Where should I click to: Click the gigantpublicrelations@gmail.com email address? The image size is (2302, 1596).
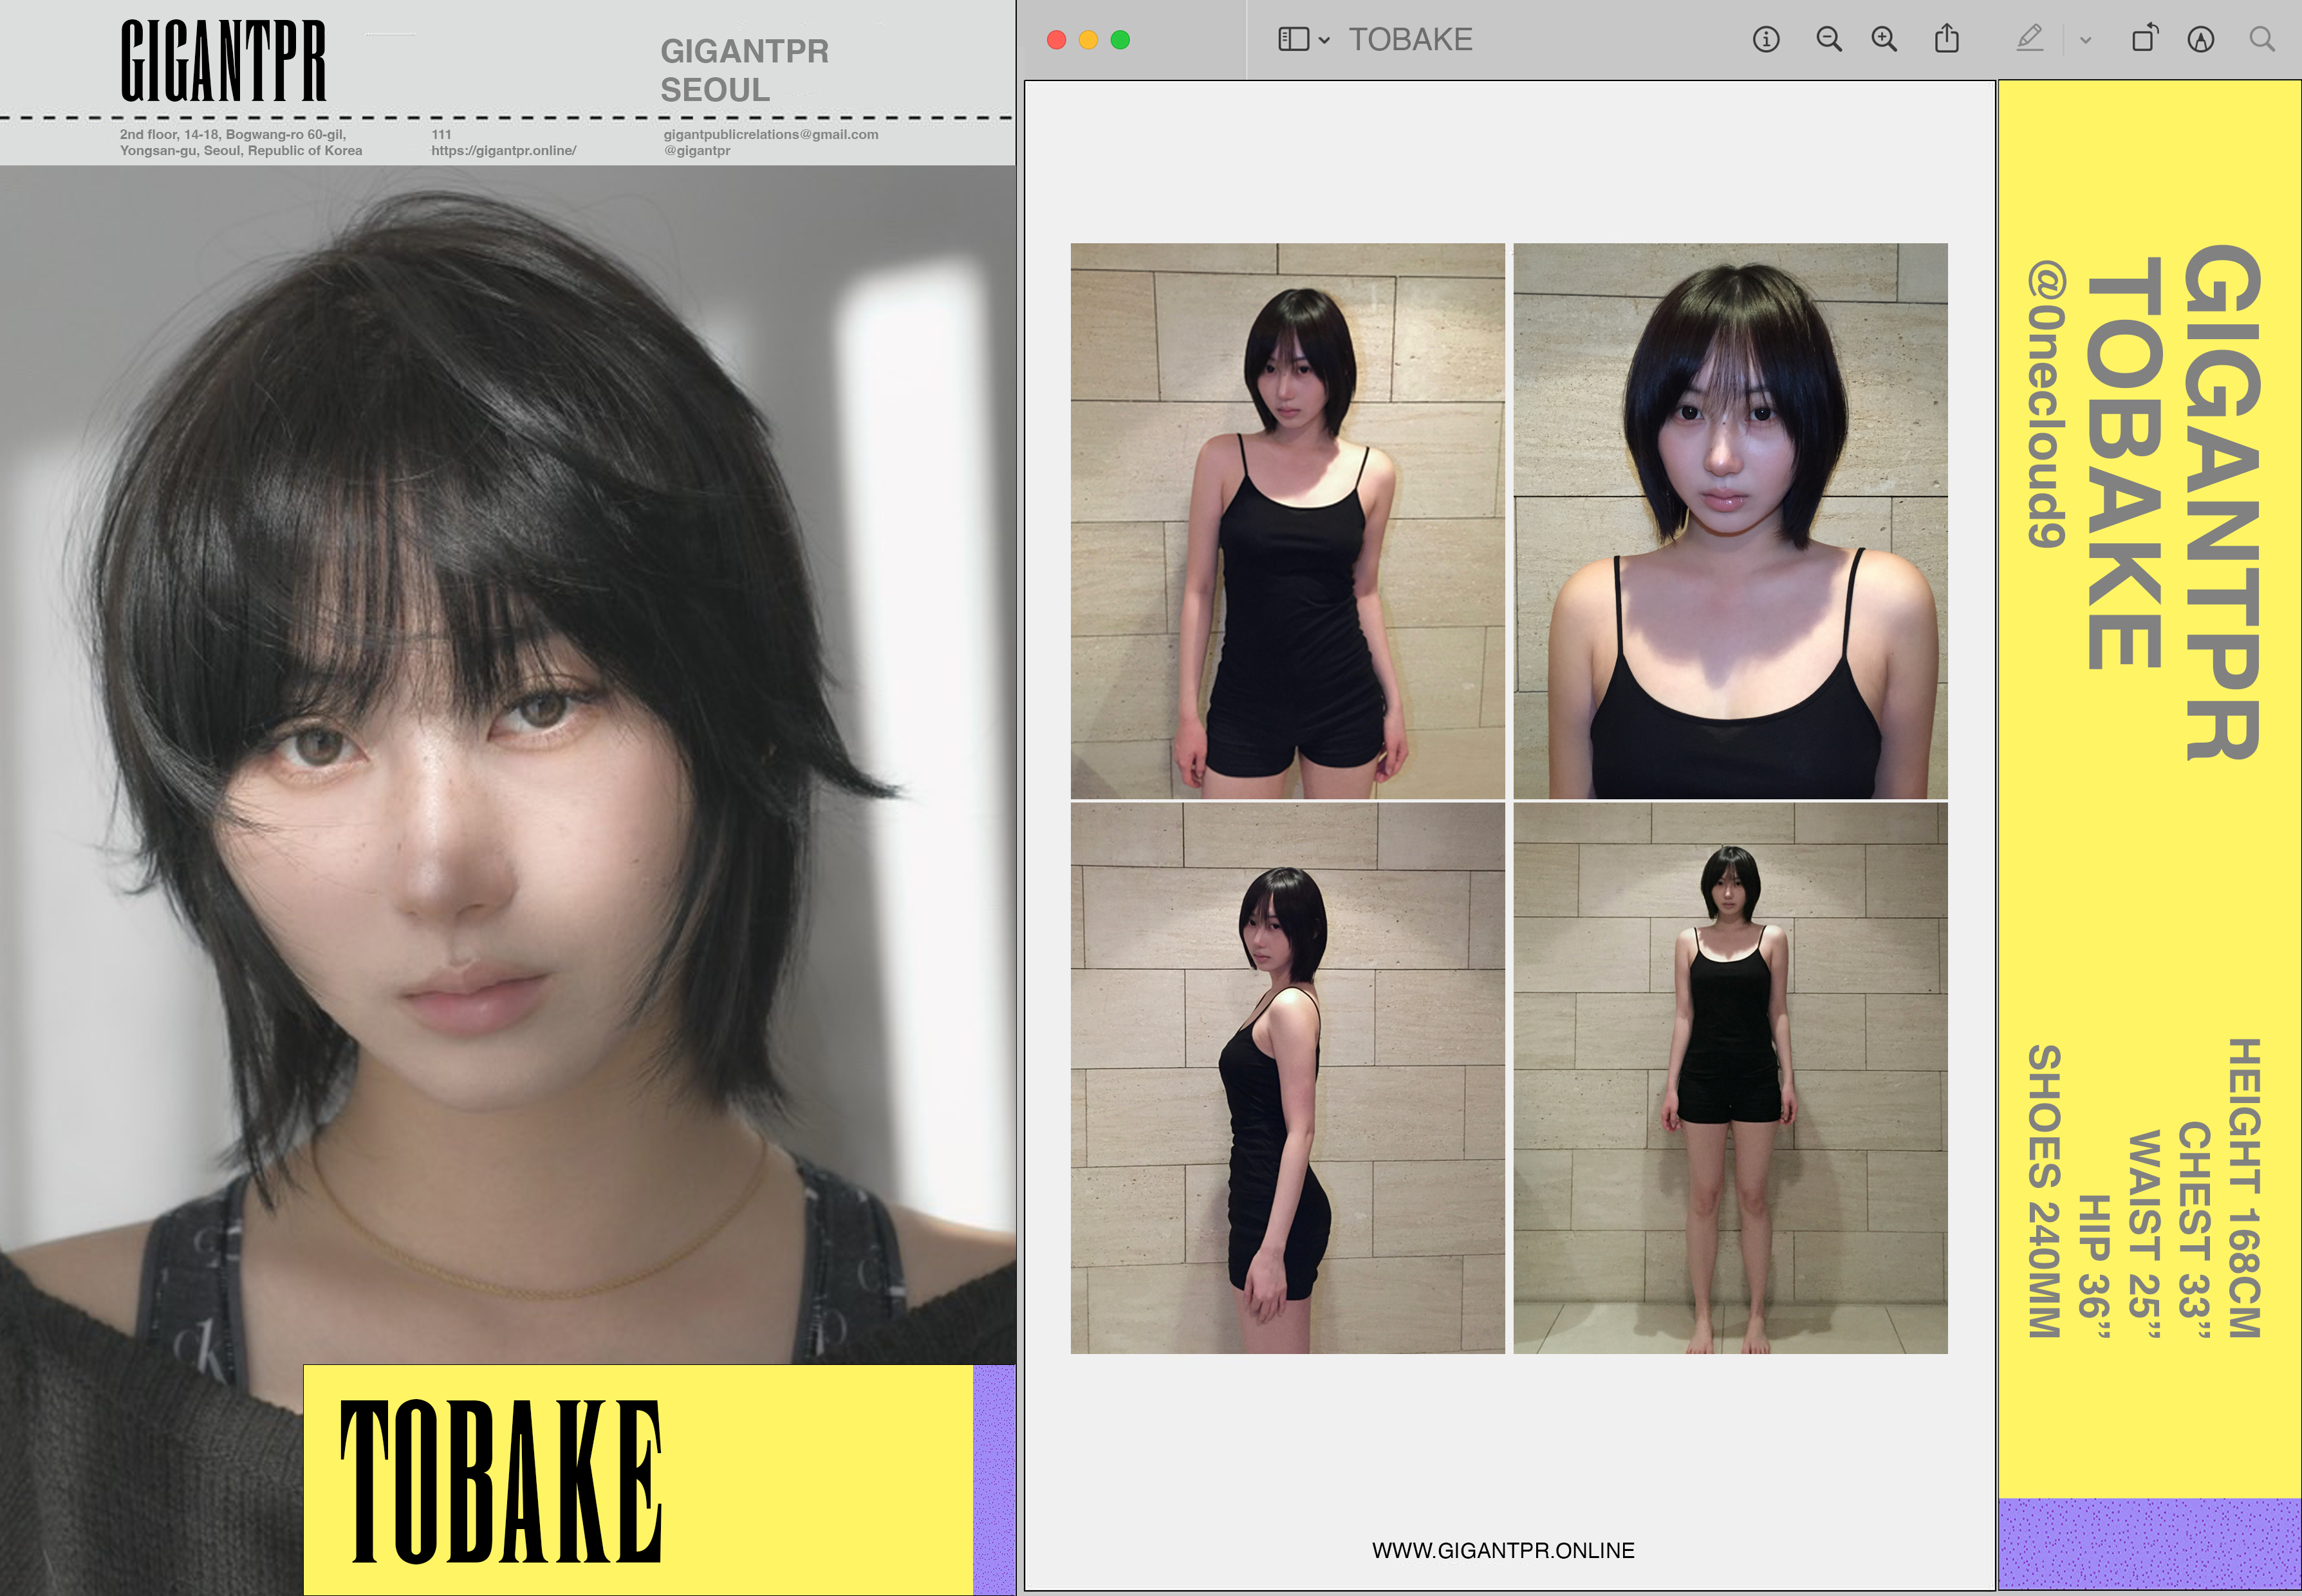(x=770, y=134)
